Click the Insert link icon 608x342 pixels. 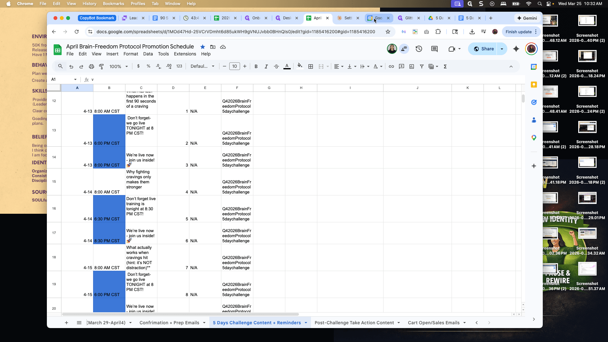[391, 66]
